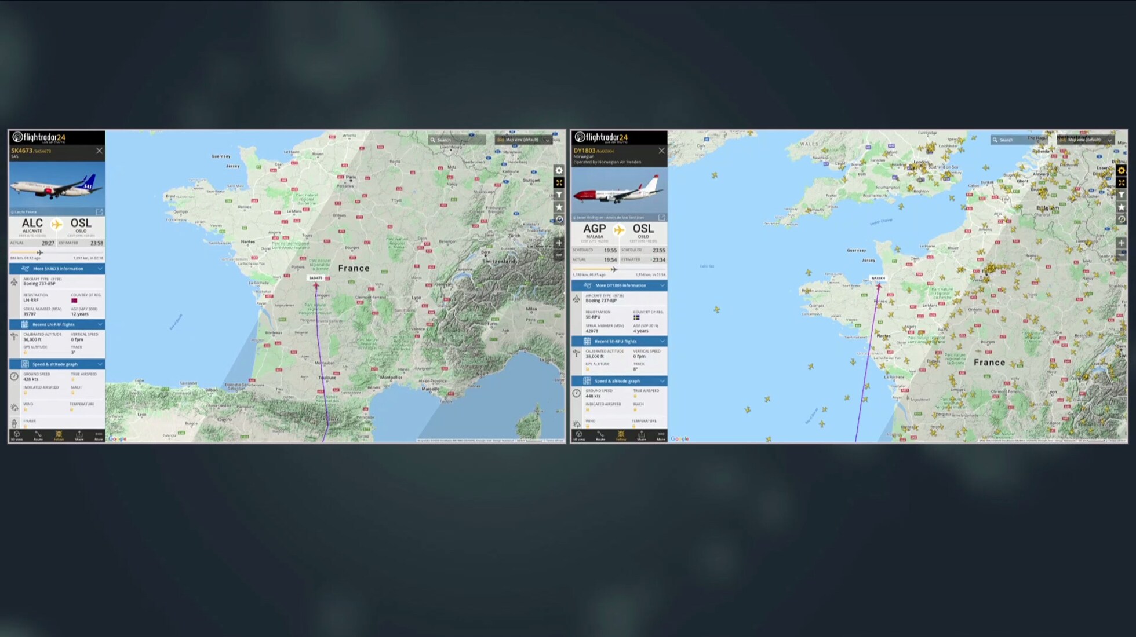The image size is (1136, 637).
Task: Toggle Follow for flight DY1803
Action: [x=621, y=436]
